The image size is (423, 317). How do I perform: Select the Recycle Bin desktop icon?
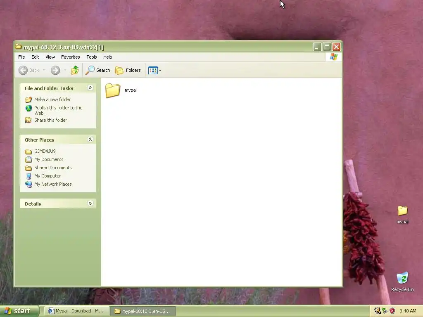(402, 282)
